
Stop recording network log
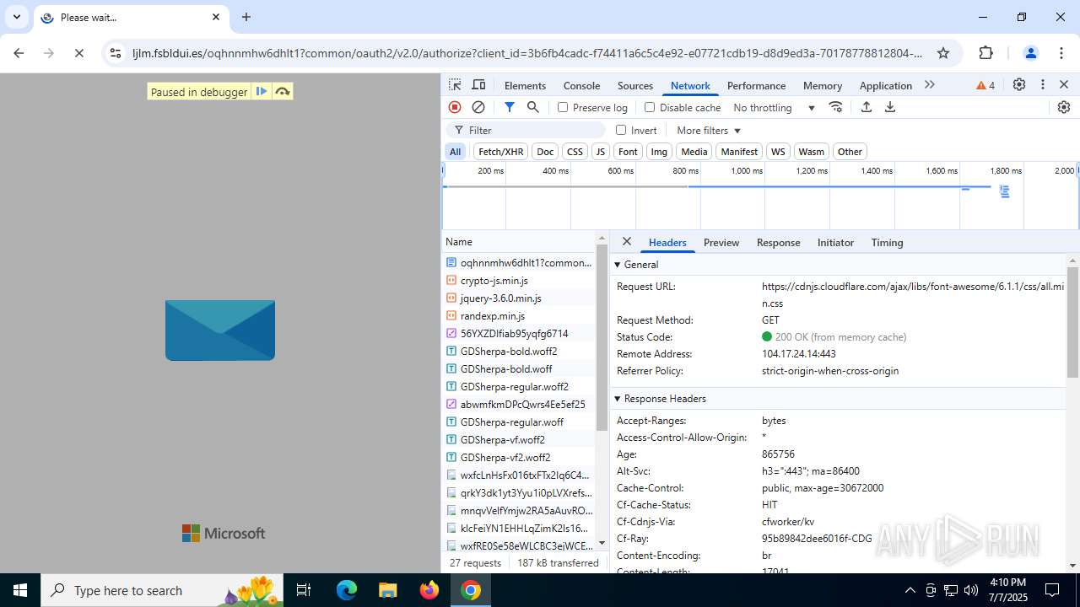pos(455,107)
